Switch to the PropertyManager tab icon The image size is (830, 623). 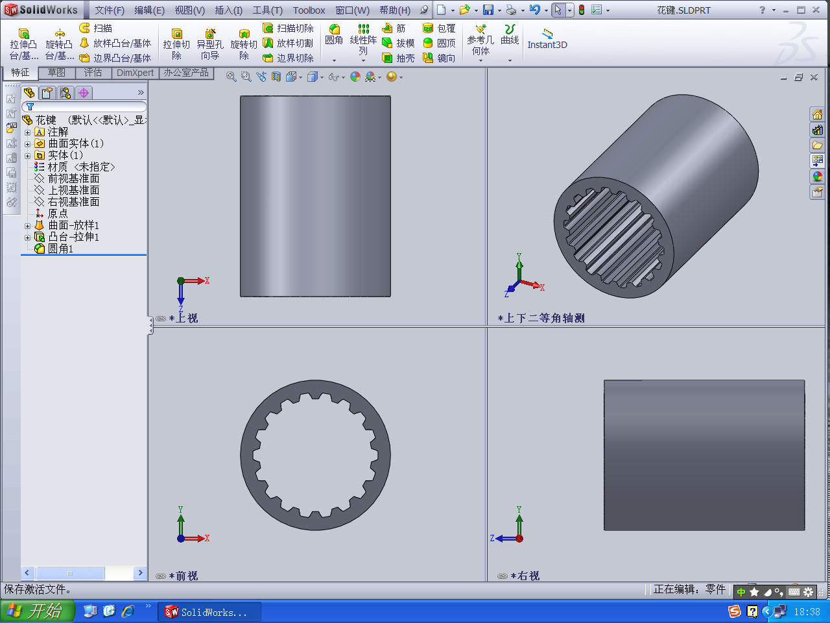(47, 93)
